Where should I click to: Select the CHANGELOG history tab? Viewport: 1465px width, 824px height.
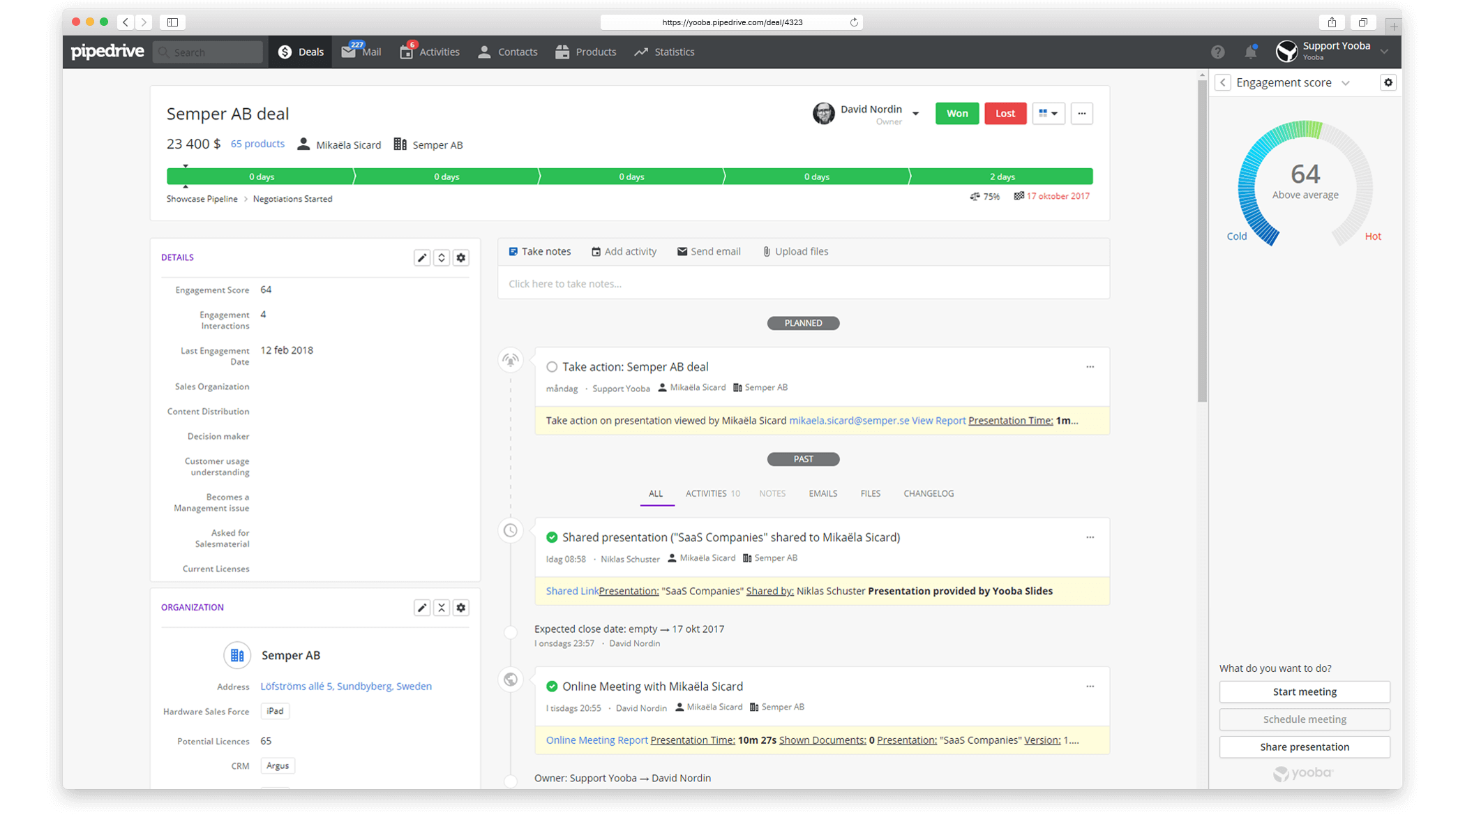[929, 493]
